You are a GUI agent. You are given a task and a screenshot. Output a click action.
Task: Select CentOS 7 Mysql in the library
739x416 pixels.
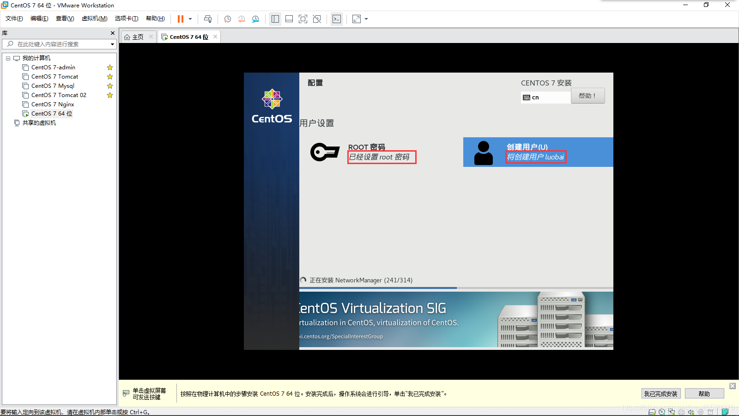coord(53,86)
